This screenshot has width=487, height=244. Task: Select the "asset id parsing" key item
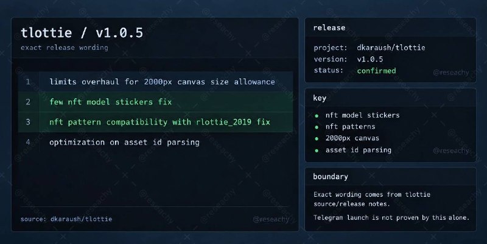pyautogui.click(x=359, y=150)
